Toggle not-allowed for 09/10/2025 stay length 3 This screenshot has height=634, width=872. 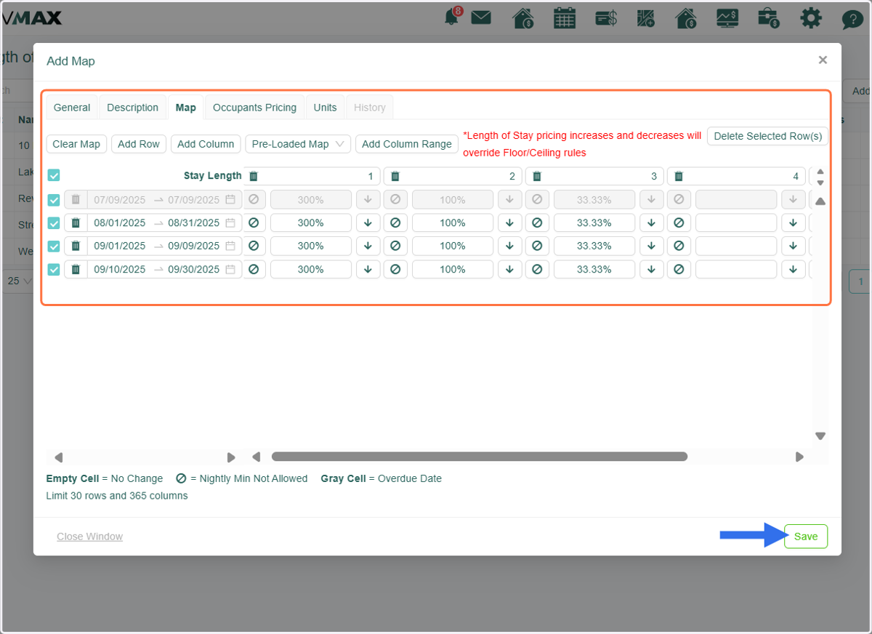pyautogui.click(x=537, y=269)
